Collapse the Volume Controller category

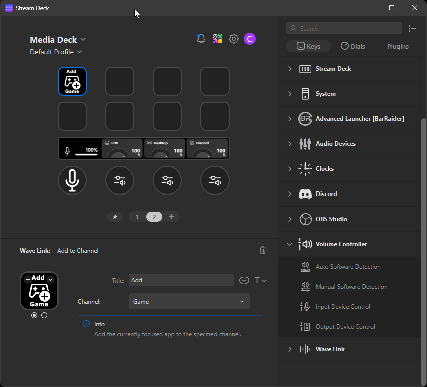(x=290, y=244)
